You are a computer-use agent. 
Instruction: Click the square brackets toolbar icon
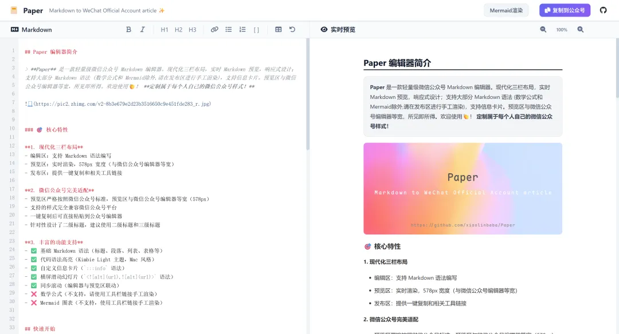click(256, 30)
